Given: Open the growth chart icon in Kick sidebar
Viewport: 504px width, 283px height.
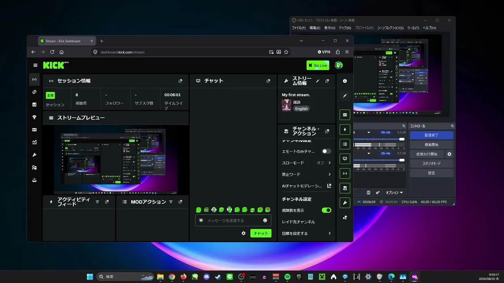Looking at the screenshot, I should click(x=35, y=142).
